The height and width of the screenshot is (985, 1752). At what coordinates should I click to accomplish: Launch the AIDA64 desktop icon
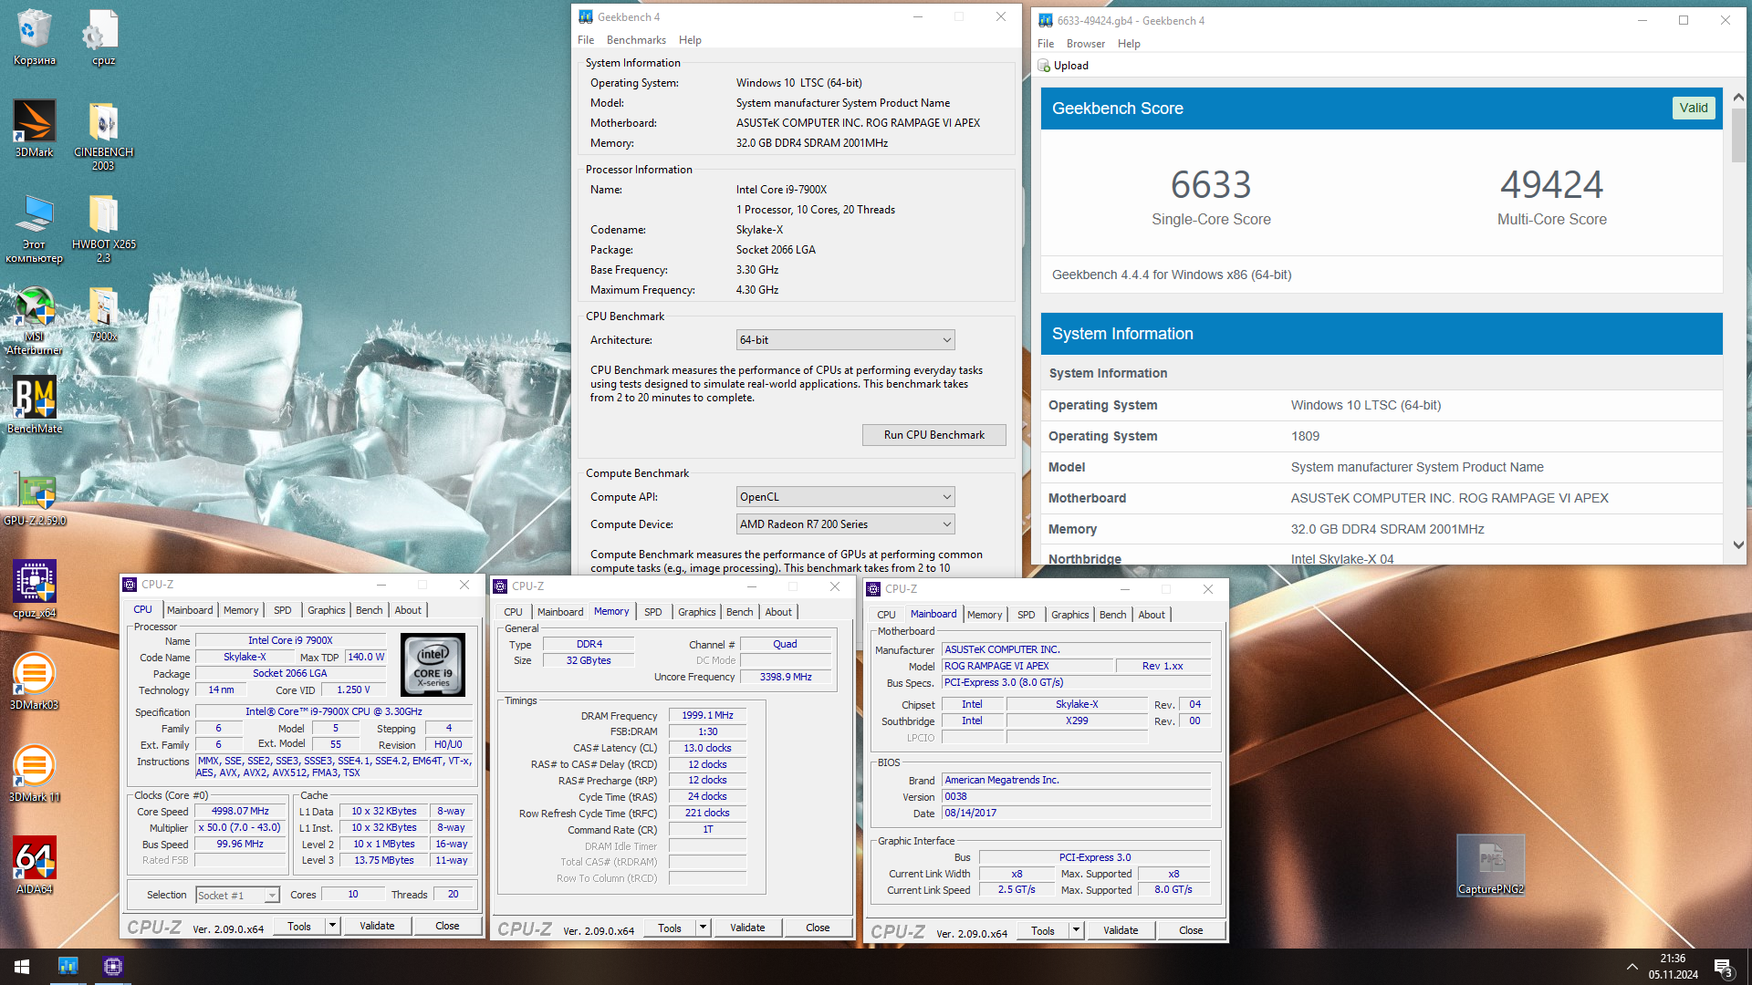coord(35,866)
